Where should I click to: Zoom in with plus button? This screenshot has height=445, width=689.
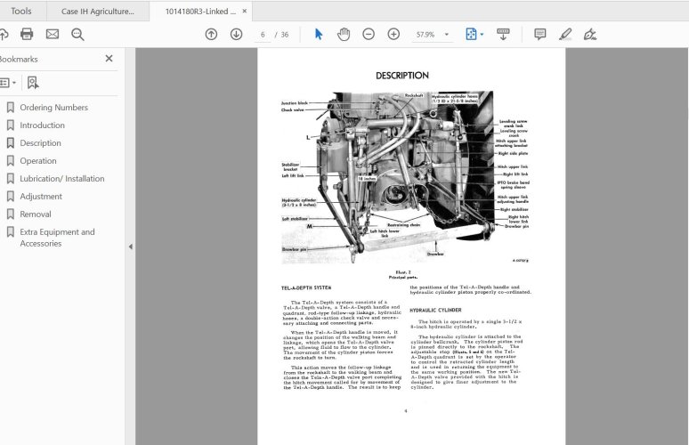[393, 34]
